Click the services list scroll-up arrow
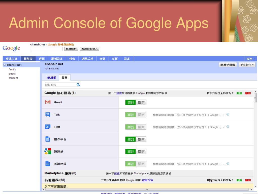258x194 pixels. click(255, 91)
